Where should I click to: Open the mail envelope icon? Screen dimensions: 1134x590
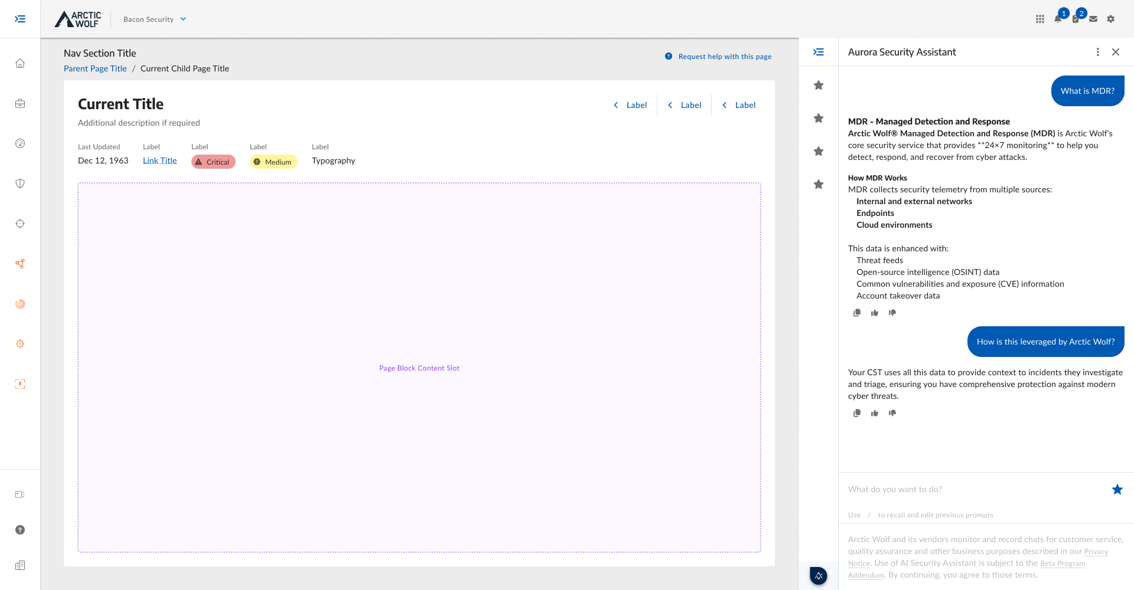[x=1093, y=19]
